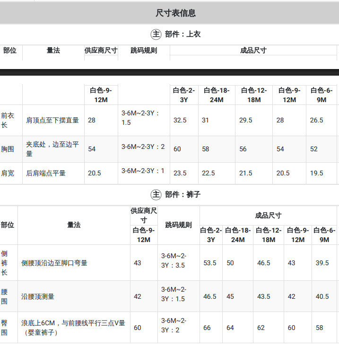Image resolution: width=339 pixels, height=347 pixels.
Task: Click the 侧裤长 row label
Action: click(x=4, y=263)
